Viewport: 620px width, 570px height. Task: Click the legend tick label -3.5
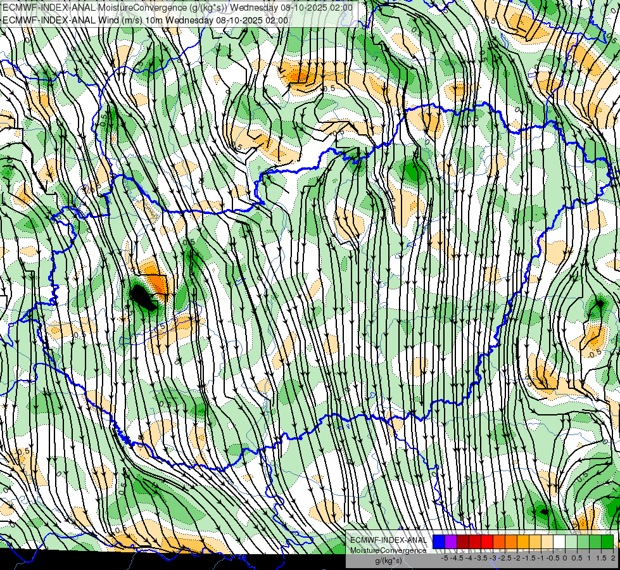[x=481, y=558]
